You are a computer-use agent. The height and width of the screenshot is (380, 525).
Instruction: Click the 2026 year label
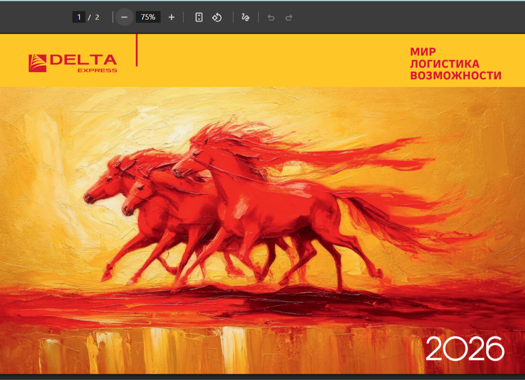(x=464, y=349)
